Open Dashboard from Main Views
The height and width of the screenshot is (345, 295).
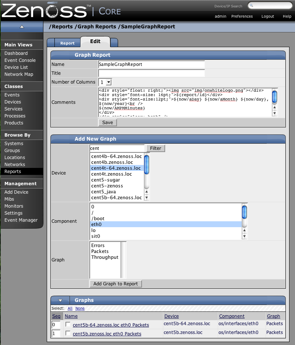16,53
